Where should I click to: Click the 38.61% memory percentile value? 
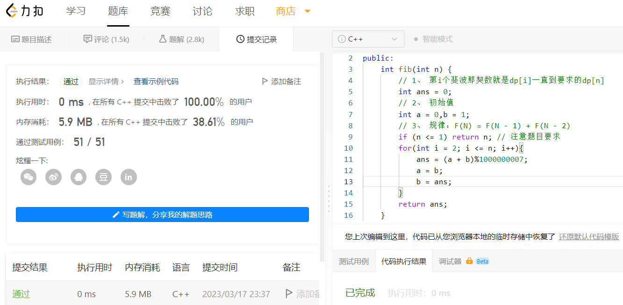209,122
